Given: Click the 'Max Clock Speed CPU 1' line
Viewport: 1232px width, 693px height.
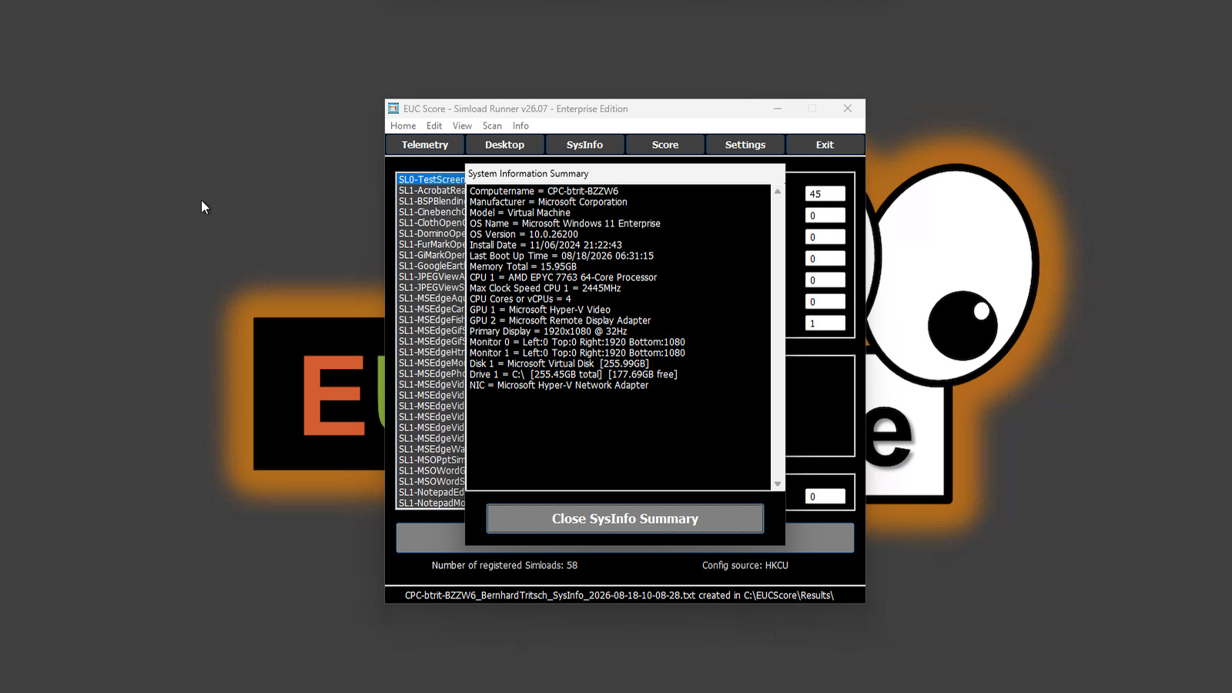Looking at the screenshot, I should point(545,288).
